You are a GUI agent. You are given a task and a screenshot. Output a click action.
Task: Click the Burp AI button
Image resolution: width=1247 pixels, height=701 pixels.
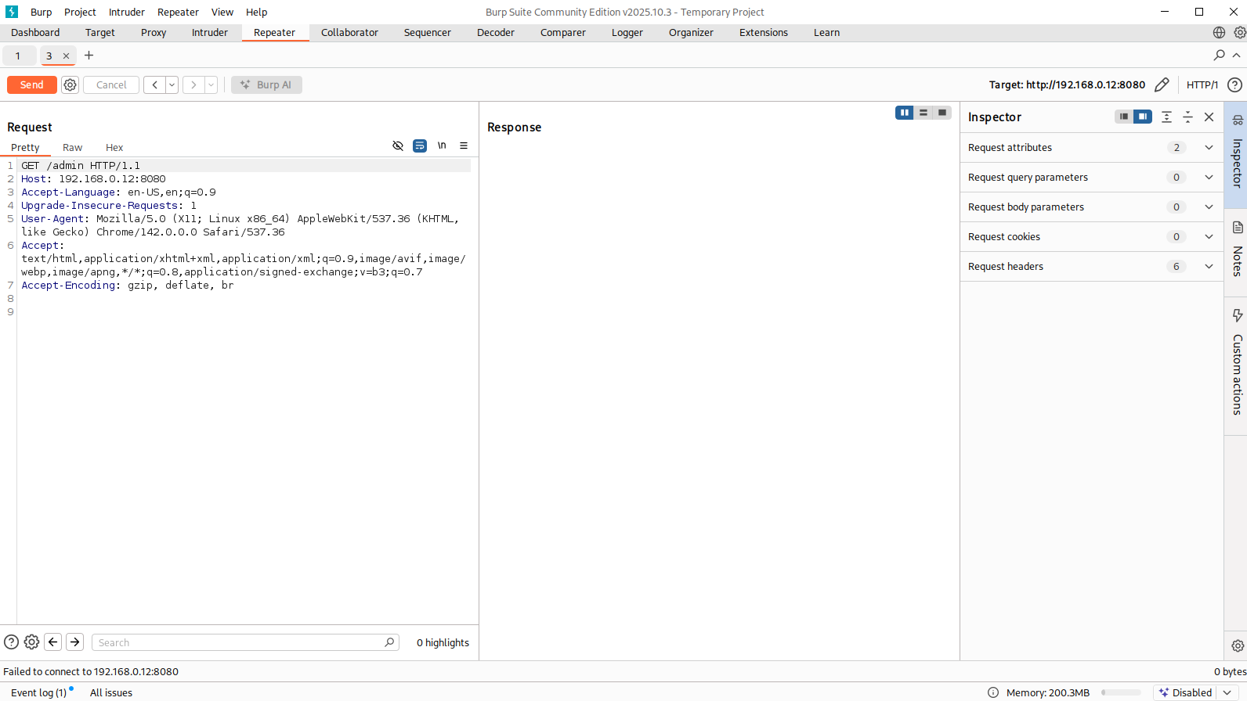[x=266, y=84]
